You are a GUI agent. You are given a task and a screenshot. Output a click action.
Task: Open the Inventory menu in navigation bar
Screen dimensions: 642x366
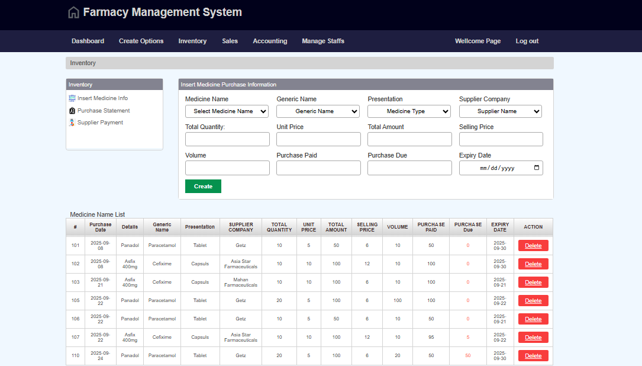click(x=192, y=41)
